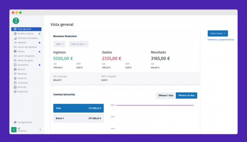This screenshot has height=142, width=247.
Task: Click the Contactos address book icon
Action: click(15, 83)
